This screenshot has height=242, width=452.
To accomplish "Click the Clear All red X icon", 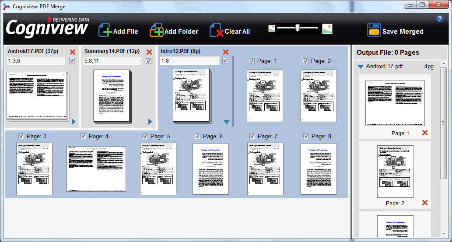I will [x=217, y=30].
